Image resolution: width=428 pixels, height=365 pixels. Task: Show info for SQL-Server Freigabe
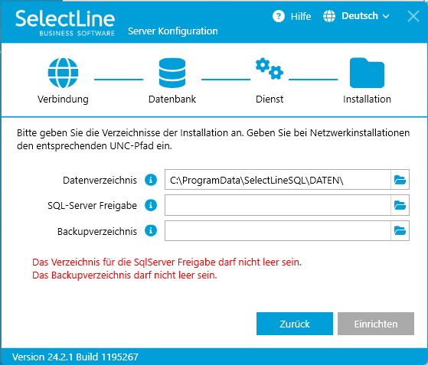coord(151,205)
